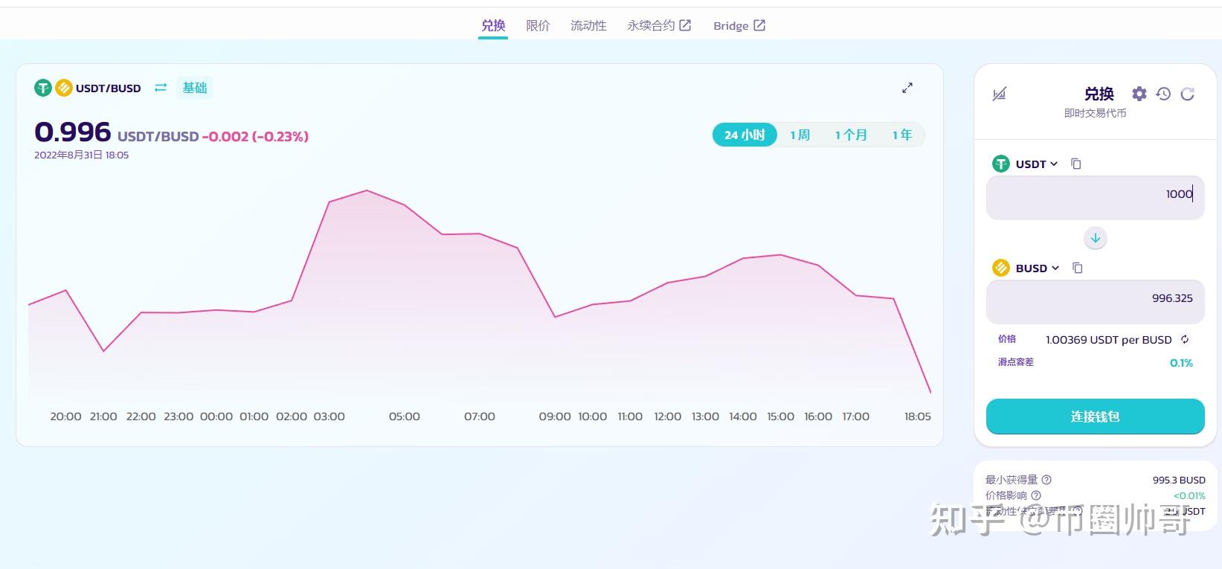Swap the USDT/BUSD chart pair direction

click(161, 88)
